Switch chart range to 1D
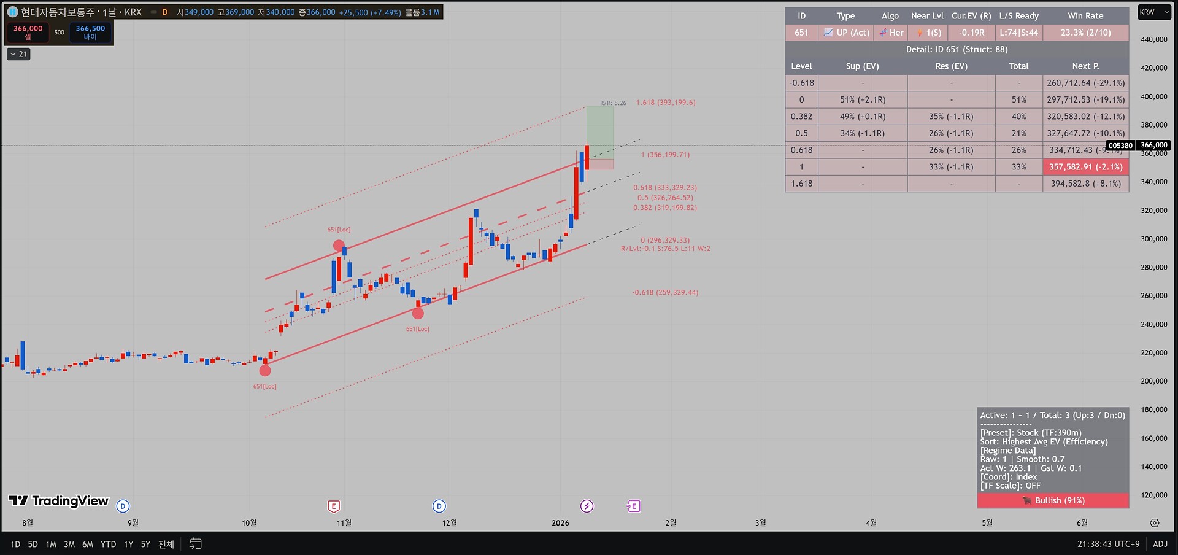Viewport: 1178px width, 555px height. [15, 545]
